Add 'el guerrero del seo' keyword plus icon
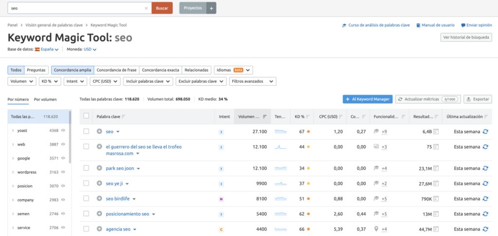The image size is (498, 236). [99, 146]
